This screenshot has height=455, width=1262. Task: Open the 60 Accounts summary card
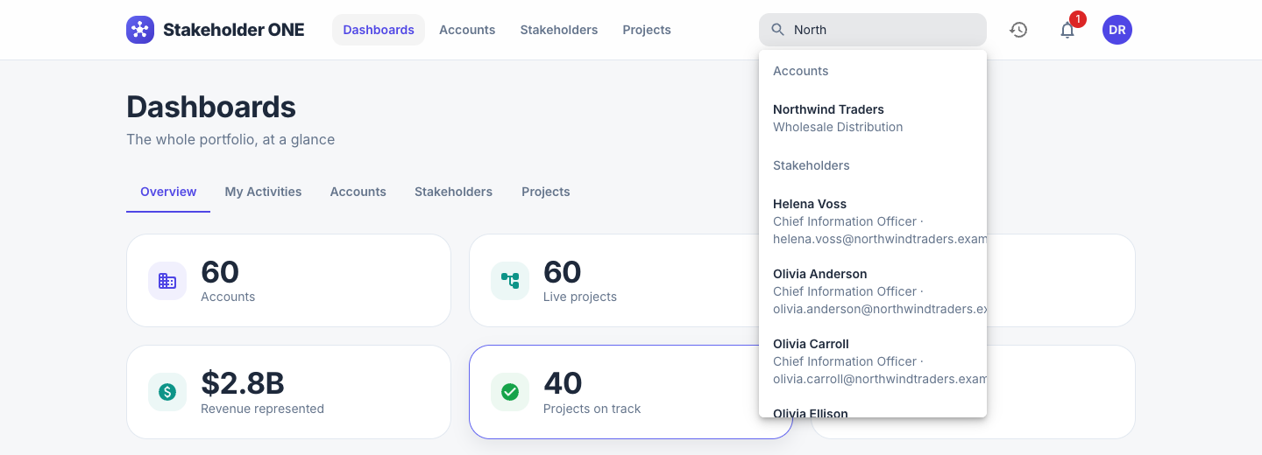(x=288, y=281)
